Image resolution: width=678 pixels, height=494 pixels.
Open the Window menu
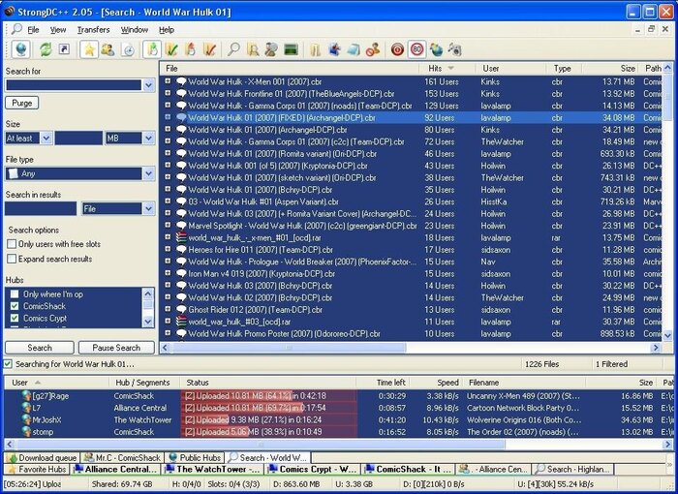[x=135, y=30]
